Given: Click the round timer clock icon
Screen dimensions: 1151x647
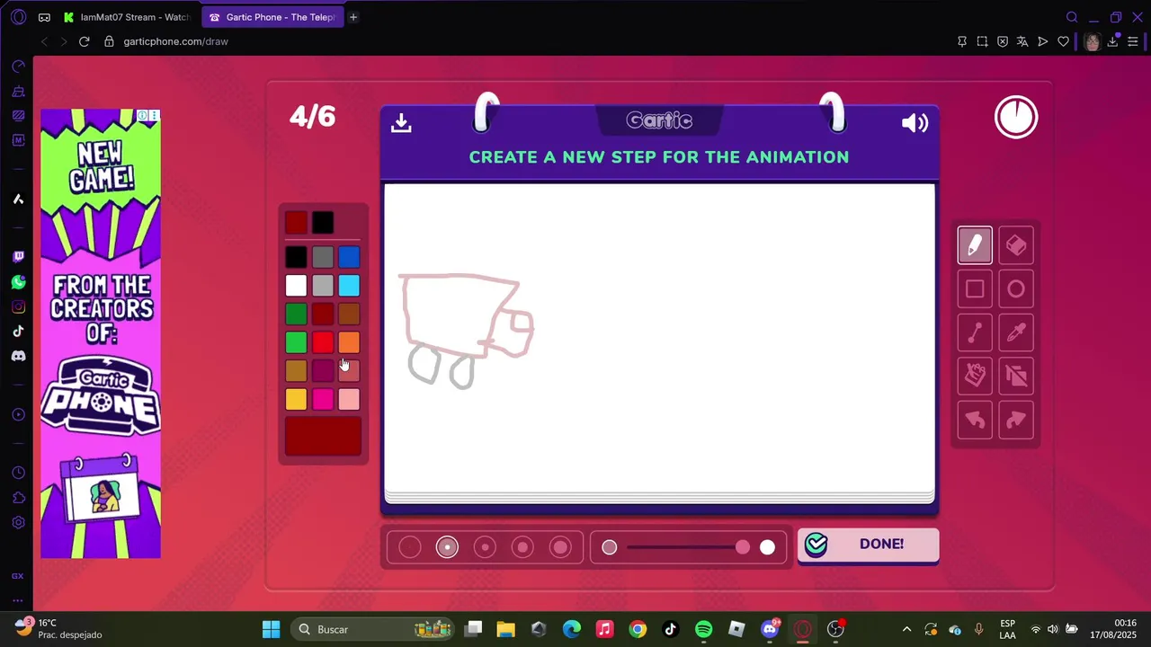Looking at the screenshot, I should (1016, 117).
